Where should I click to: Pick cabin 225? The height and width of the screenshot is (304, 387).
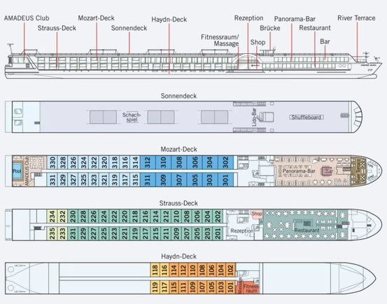(x=104, y=233)
